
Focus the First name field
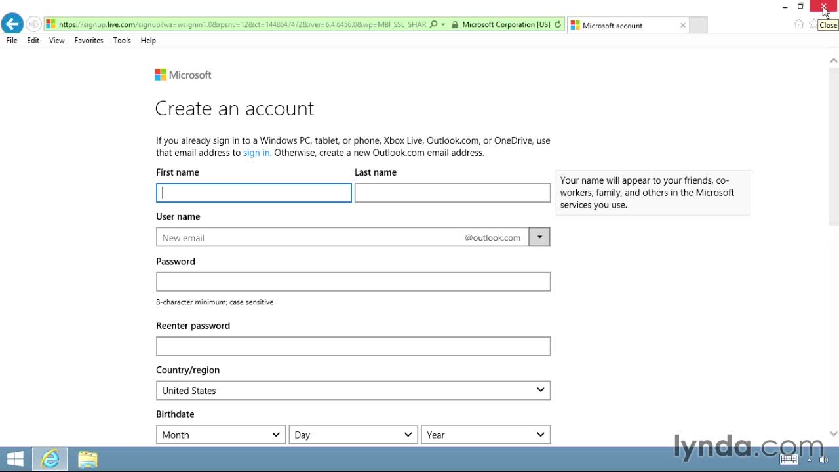tap(254, 193)
